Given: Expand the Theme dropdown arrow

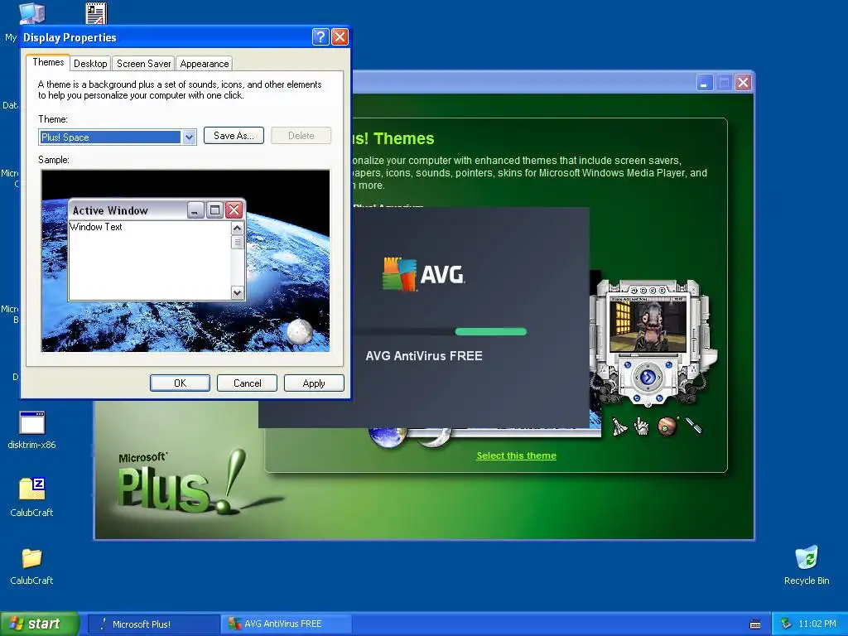Looking at the screenshot, I should (189, 137).
